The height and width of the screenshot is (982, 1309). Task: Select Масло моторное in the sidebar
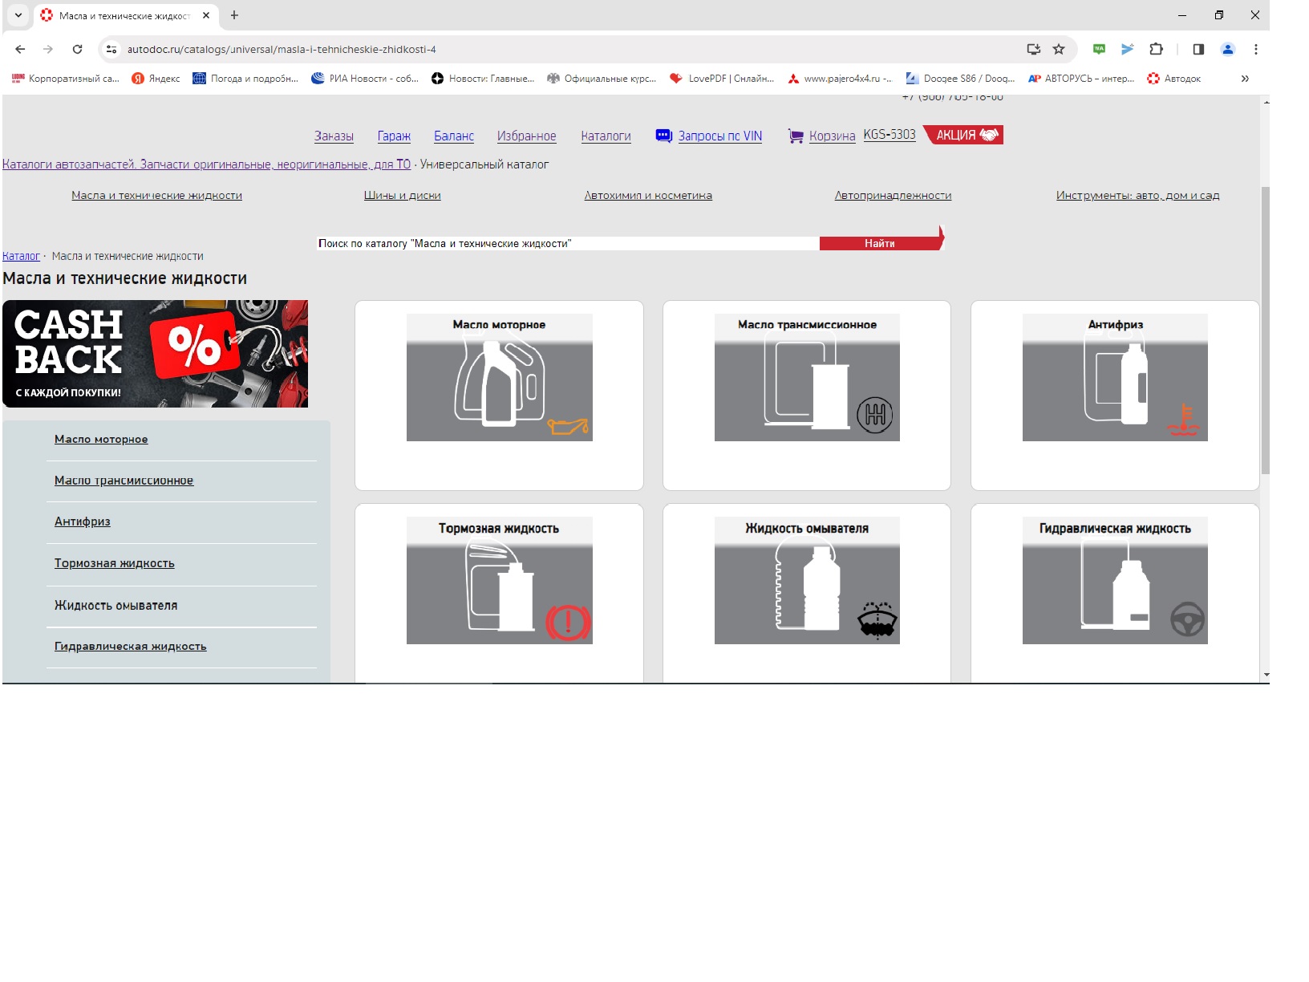coord(101,439)
